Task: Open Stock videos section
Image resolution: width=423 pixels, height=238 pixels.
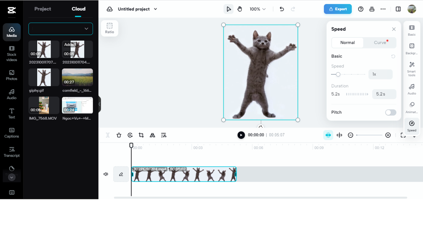Action: 12,54
